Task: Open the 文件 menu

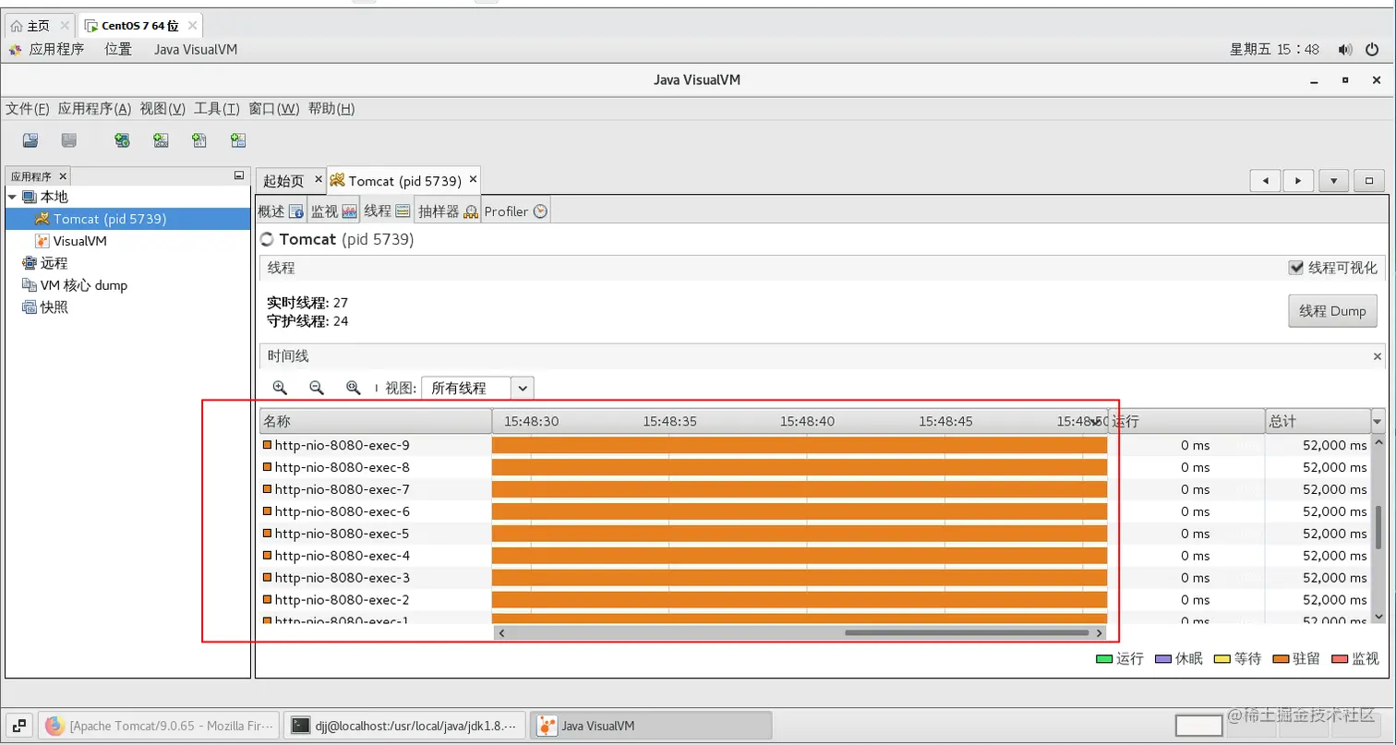Action: [28, 109]
